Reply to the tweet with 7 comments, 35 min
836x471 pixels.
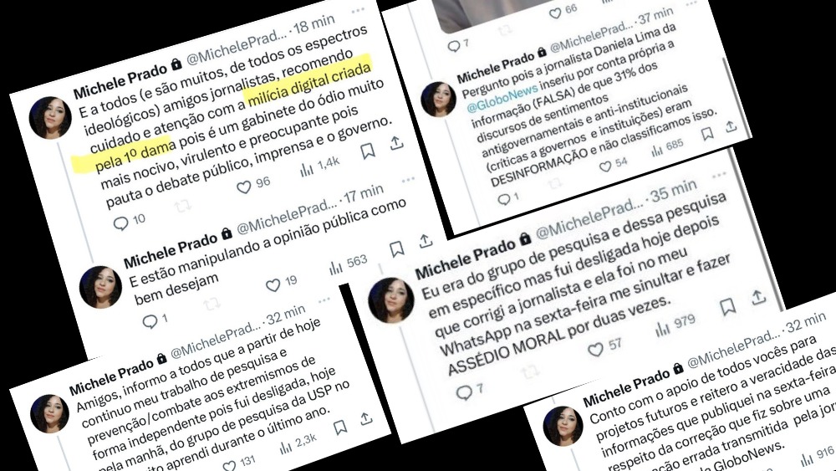[x=464, y=393]
